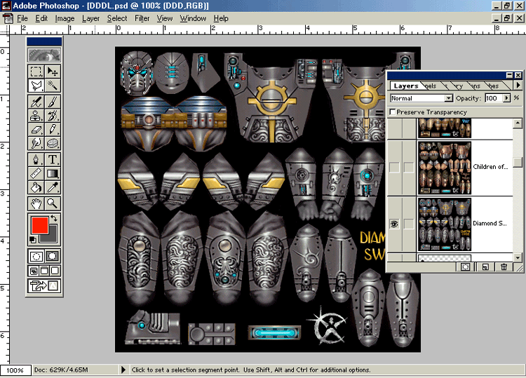526x378 pixels.
Task: Choose the Type tool
Action: tap(53, 158)
